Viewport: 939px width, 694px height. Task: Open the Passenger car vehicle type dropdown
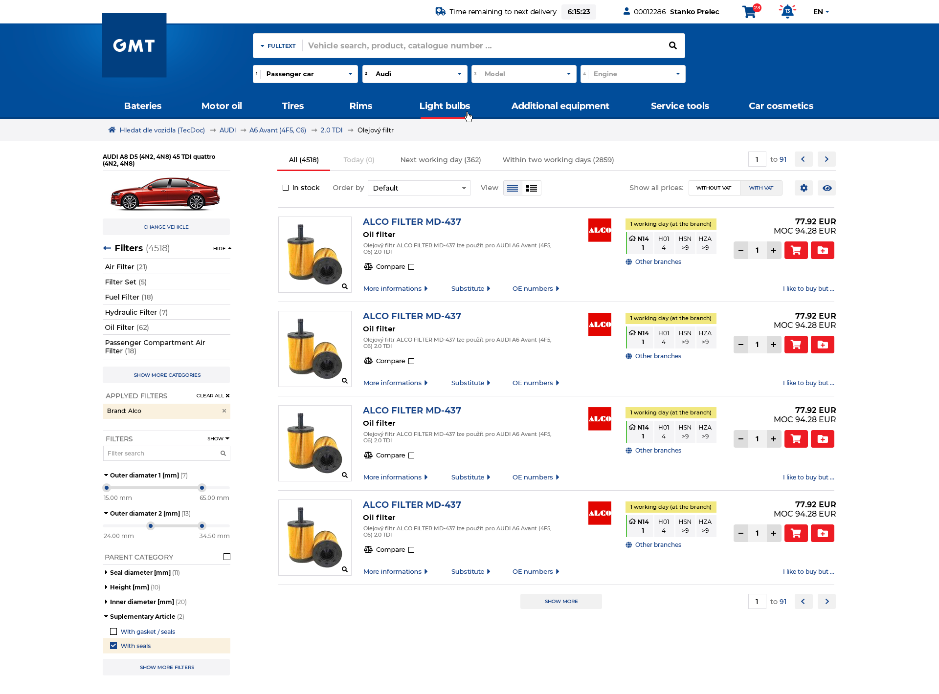305,74
